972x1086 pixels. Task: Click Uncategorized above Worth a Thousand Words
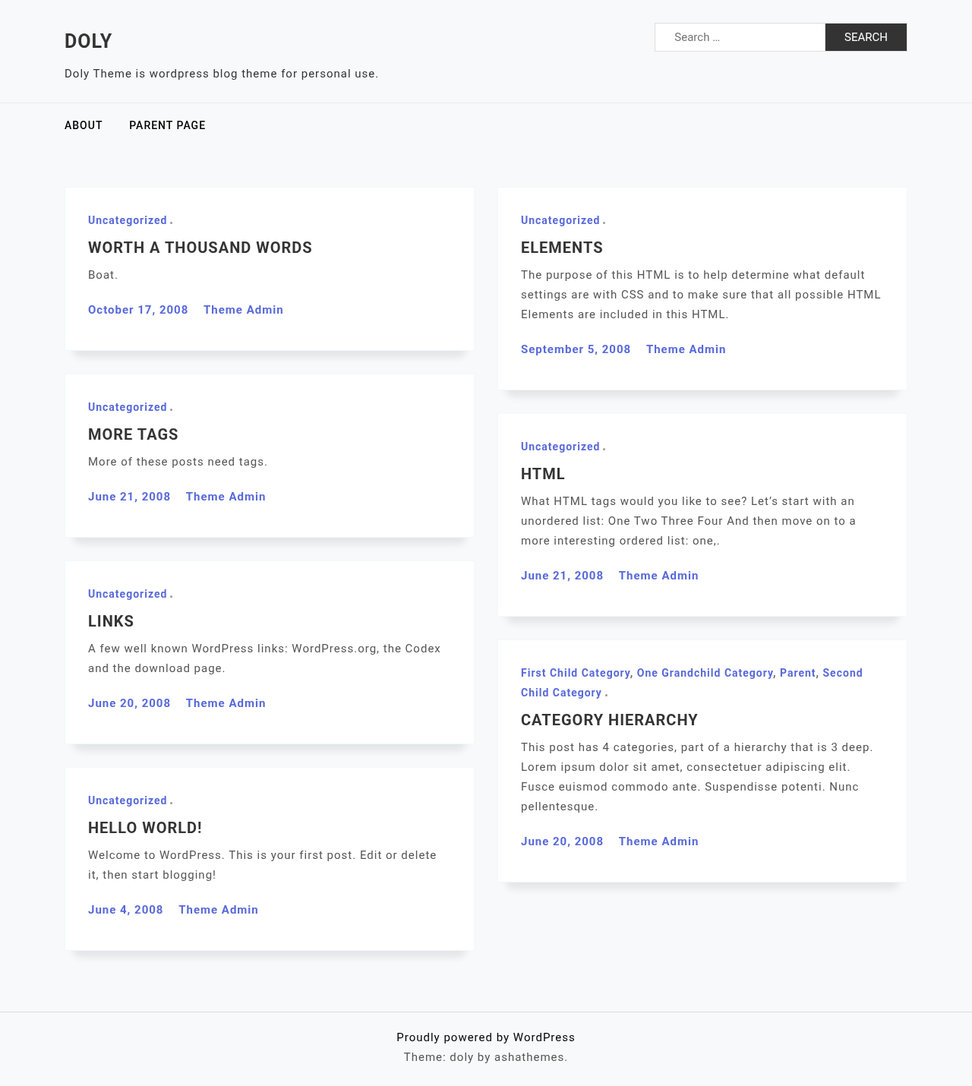coord(128,220)
